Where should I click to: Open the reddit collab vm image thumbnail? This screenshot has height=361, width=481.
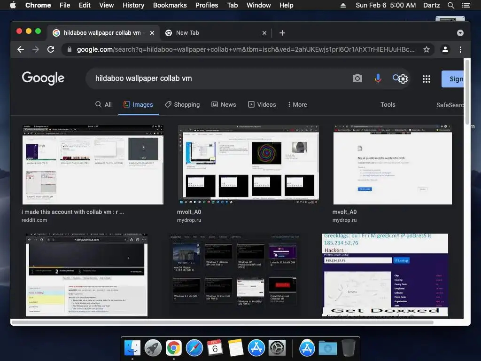pos(93,165)
